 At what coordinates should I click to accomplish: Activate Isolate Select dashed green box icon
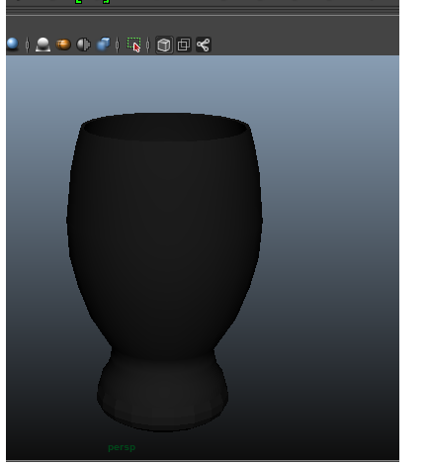133,45
